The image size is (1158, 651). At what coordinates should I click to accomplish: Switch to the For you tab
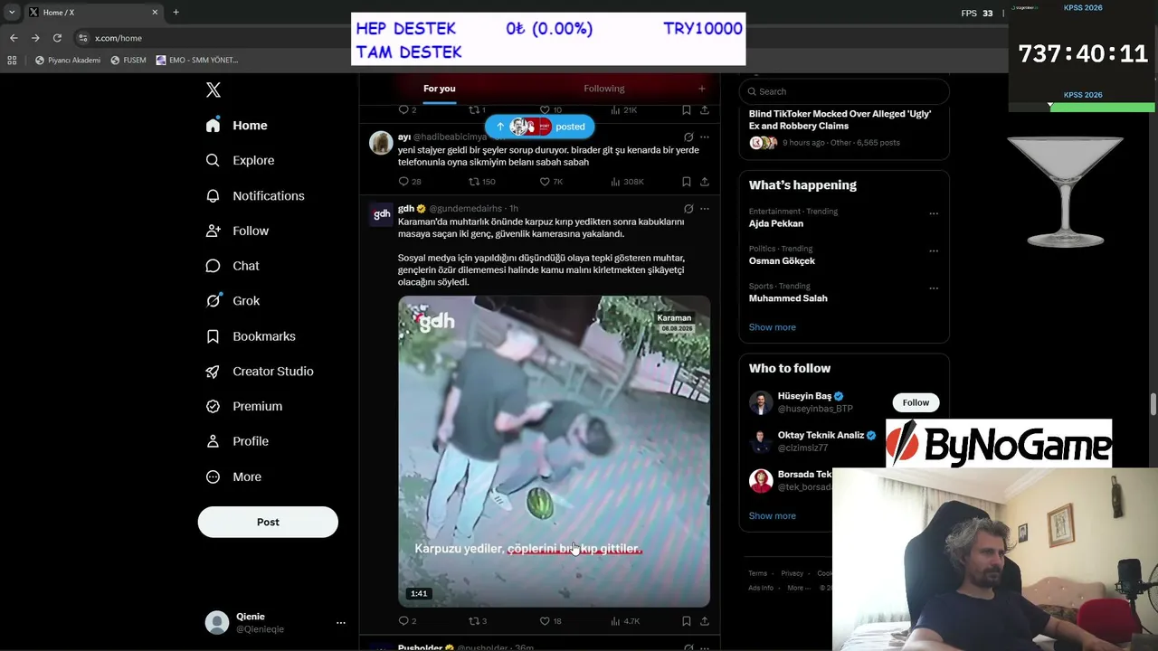tap(440, 89)
